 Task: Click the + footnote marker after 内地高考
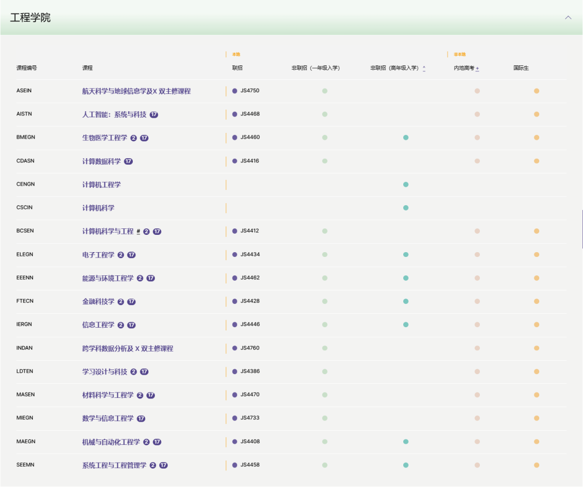point(478,69)
